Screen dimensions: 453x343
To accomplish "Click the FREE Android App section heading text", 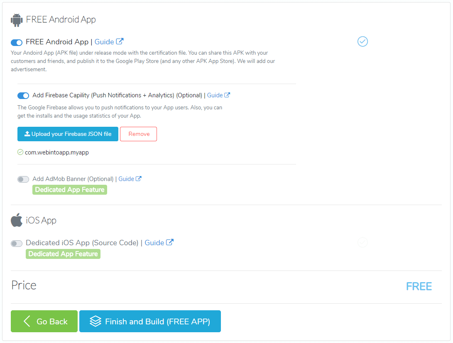I will tap(61, 19).
